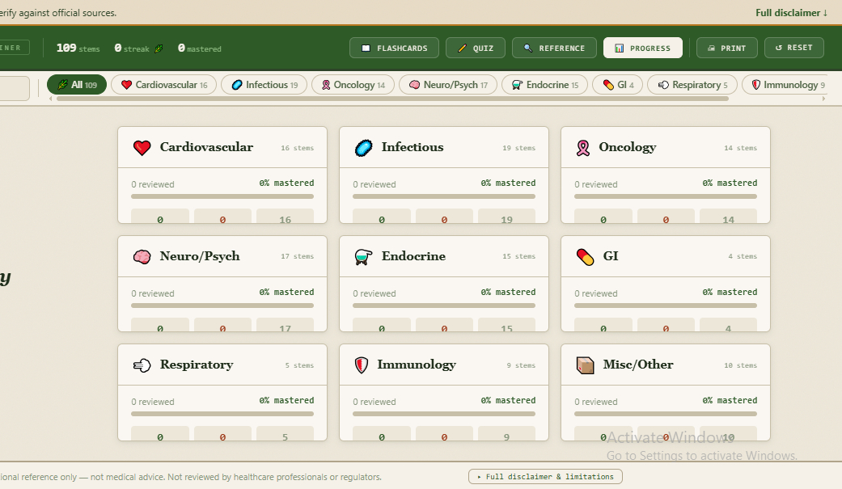Image resolution: width=842 pixels, height=489 pixels.
Task: Open the Flashcards view
Action: 394,48
